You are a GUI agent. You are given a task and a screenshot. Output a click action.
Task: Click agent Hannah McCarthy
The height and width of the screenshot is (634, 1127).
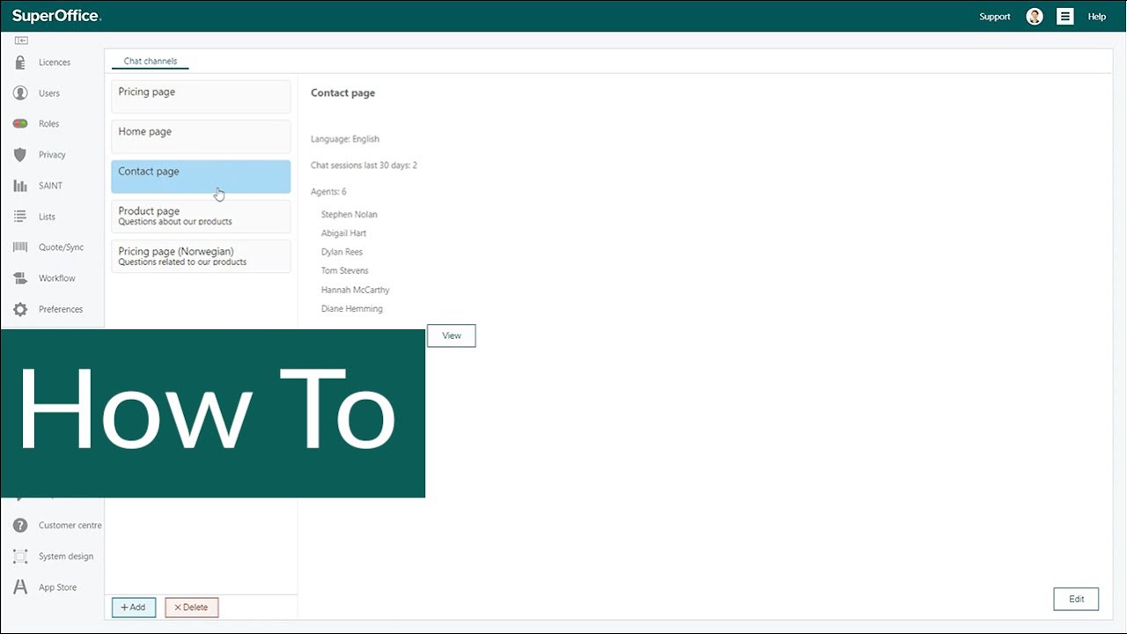point(356,290)
